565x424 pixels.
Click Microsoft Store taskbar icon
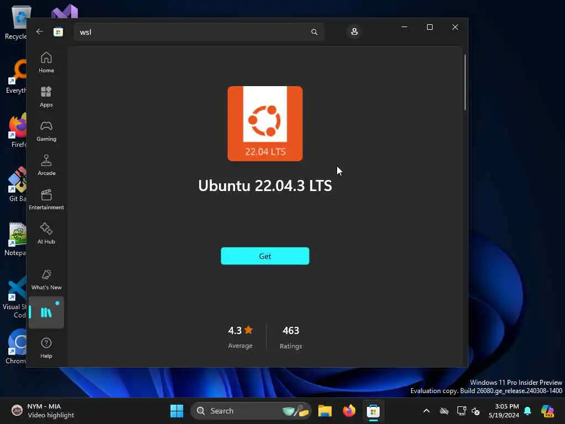pyautogui.click(x=373, y=411)
